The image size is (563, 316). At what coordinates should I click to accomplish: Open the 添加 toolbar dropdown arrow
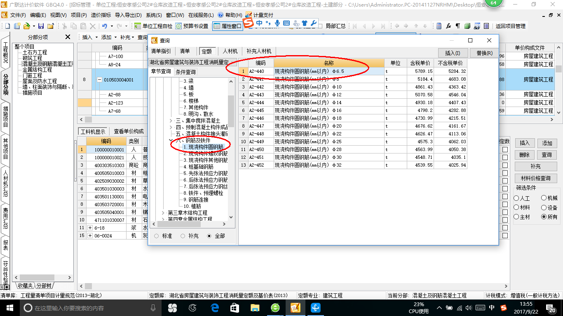coord(116,37)
